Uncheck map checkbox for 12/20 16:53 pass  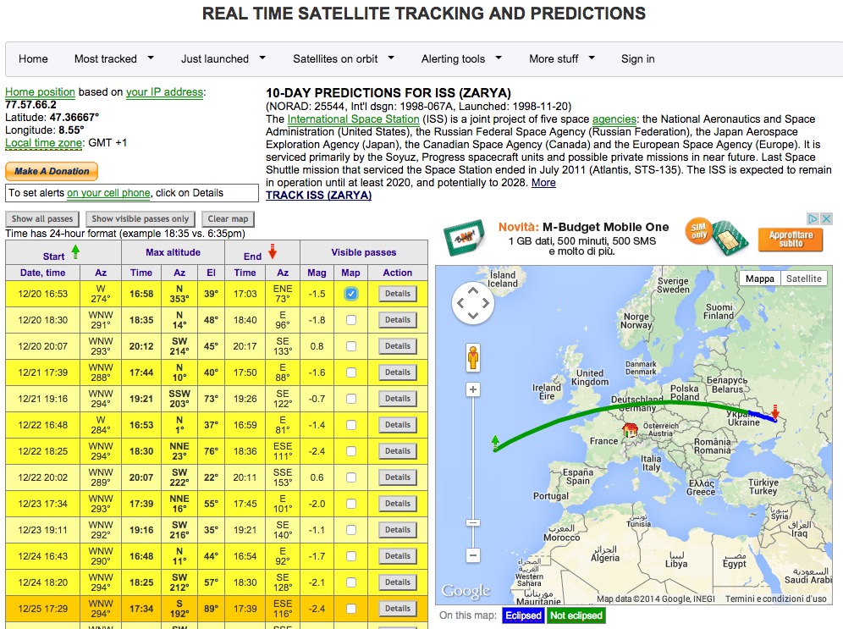click(351, 294)
